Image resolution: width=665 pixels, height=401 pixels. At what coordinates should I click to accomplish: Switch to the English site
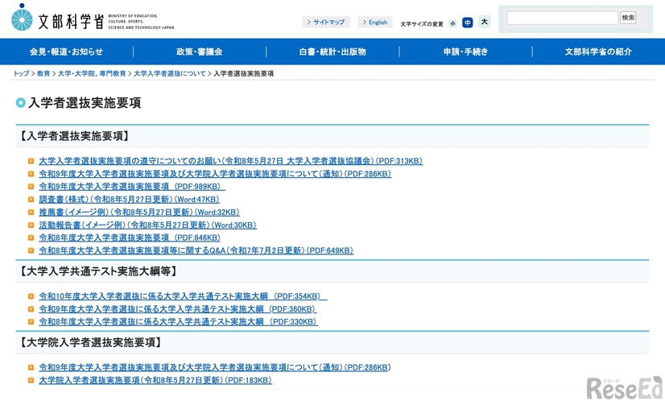pos(375,22)
